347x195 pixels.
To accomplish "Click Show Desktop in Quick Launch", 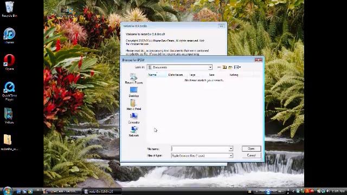I will [x=18, y=191].
